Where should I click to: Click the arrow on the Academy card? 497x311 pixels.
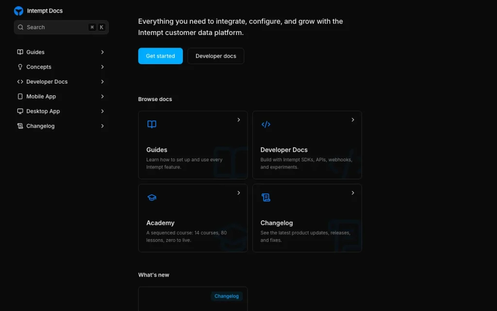tap(239, 193)
